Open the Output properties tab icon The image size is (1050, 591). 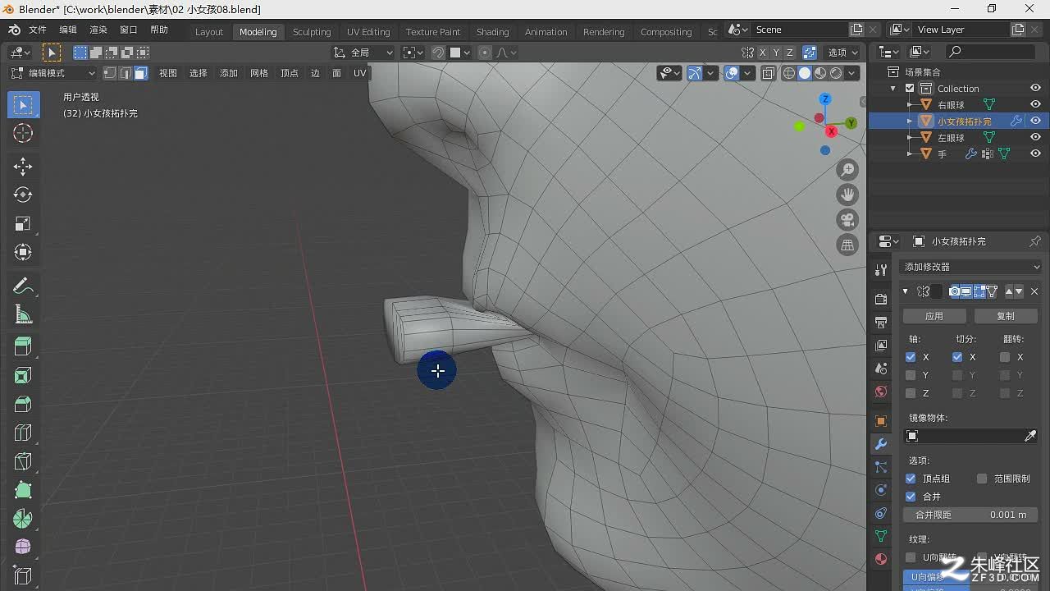tap(881, 323)
